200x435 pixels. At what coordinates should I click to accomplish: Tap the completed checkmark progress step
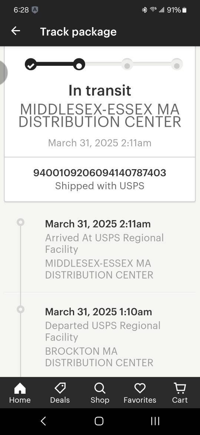pos(31,64)
